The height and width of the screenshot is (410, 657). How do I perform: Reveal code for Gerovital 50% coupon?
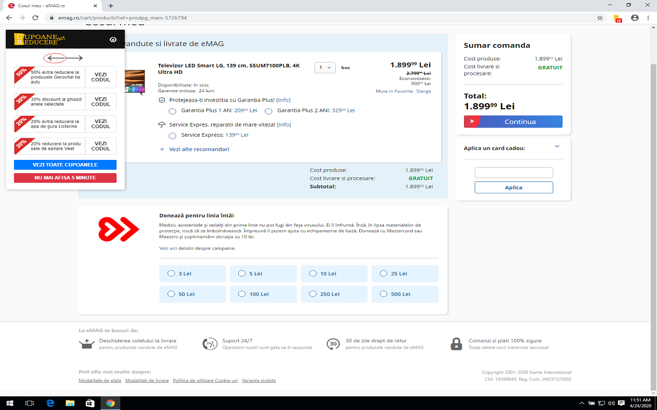point(101,77)
